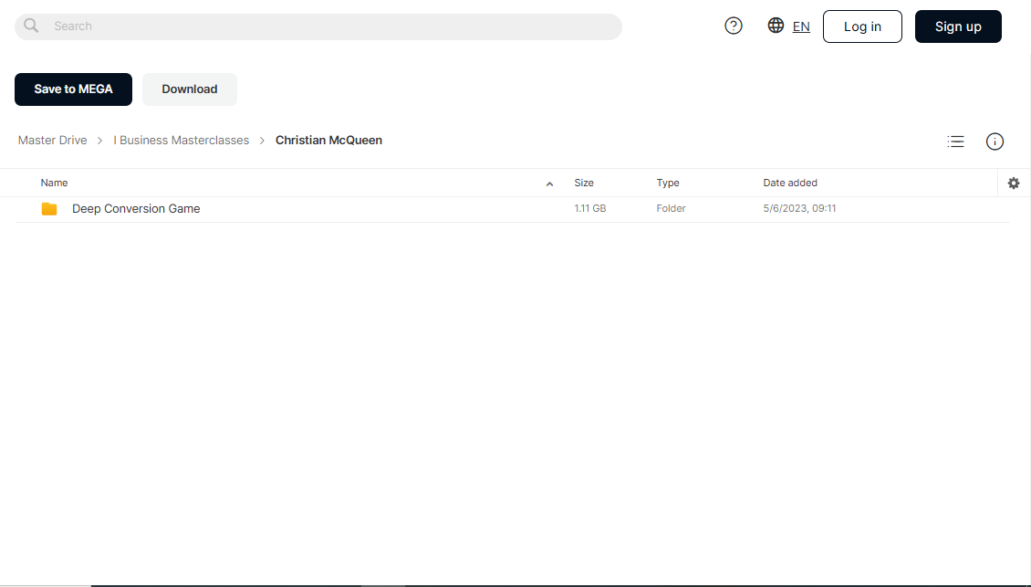
Task: Click the Log in button
Action: pos(863,26)
